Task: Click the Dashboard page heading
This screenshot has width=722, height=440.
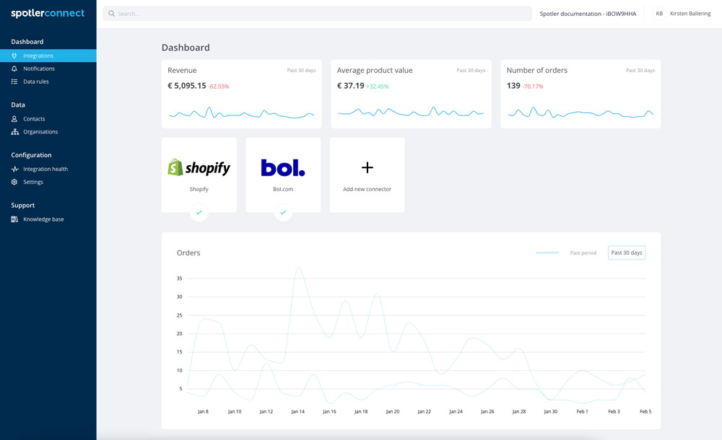Action: (186, 48)
